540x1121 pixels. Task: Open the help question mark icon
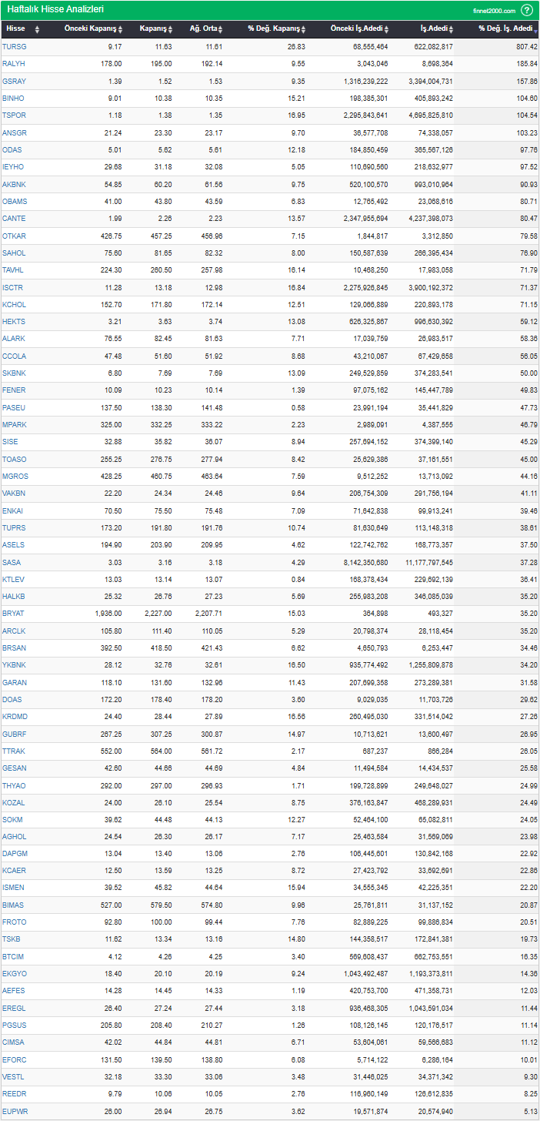[526, 10]
